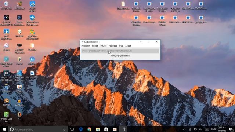Launch CyberLink PowerDVD shortcut

coord(6,21)
